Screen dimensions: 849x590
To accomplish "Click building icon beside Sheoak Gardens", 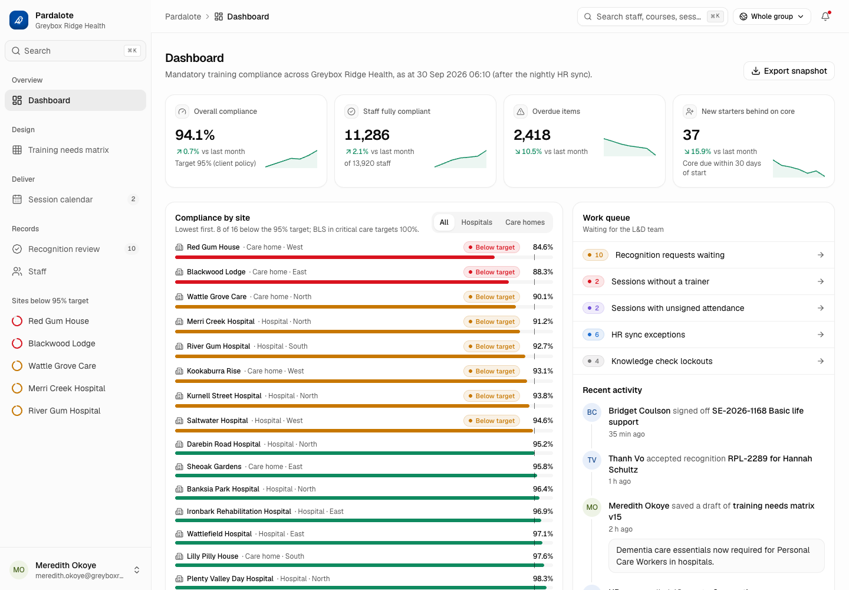I will tap(179, 467).
